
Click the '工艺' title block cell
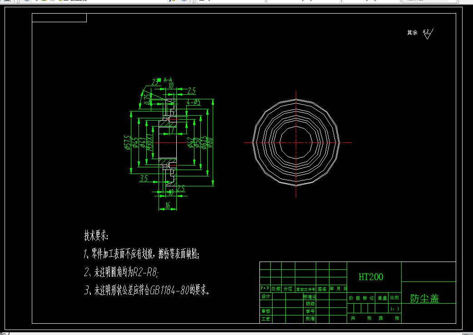[266, 319]
